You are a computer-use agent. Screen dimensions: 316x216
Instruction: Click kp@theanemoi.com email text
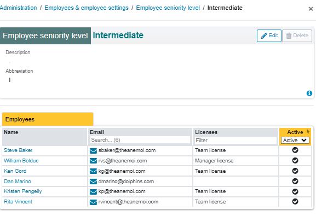122,191
